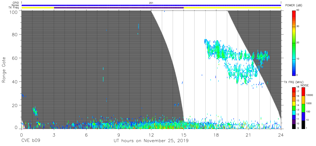
Task: Click the 16 tick on TX FRQ scale
Action: point(298,96)
